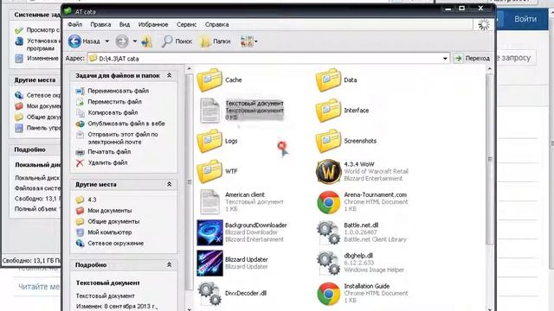The image size is (554, 311).
Task: Launch the 4.3.4 WoW application icon
Action: [x=328, y=171]
